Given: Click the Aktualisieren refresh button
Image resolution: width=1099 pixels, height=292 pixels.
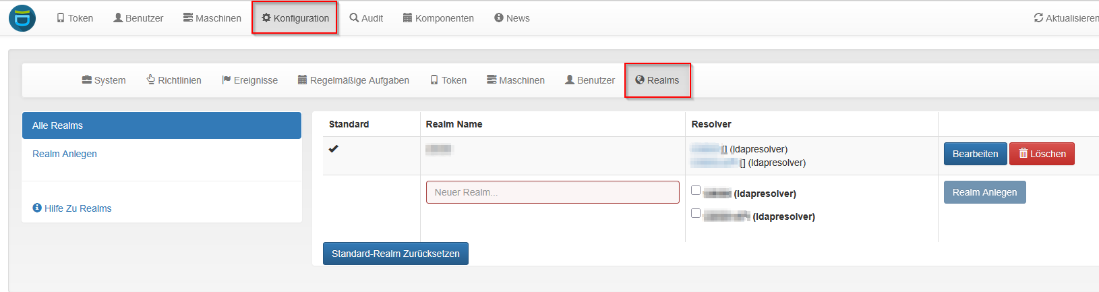Looking at the screenshot, I should point(1067,18).
